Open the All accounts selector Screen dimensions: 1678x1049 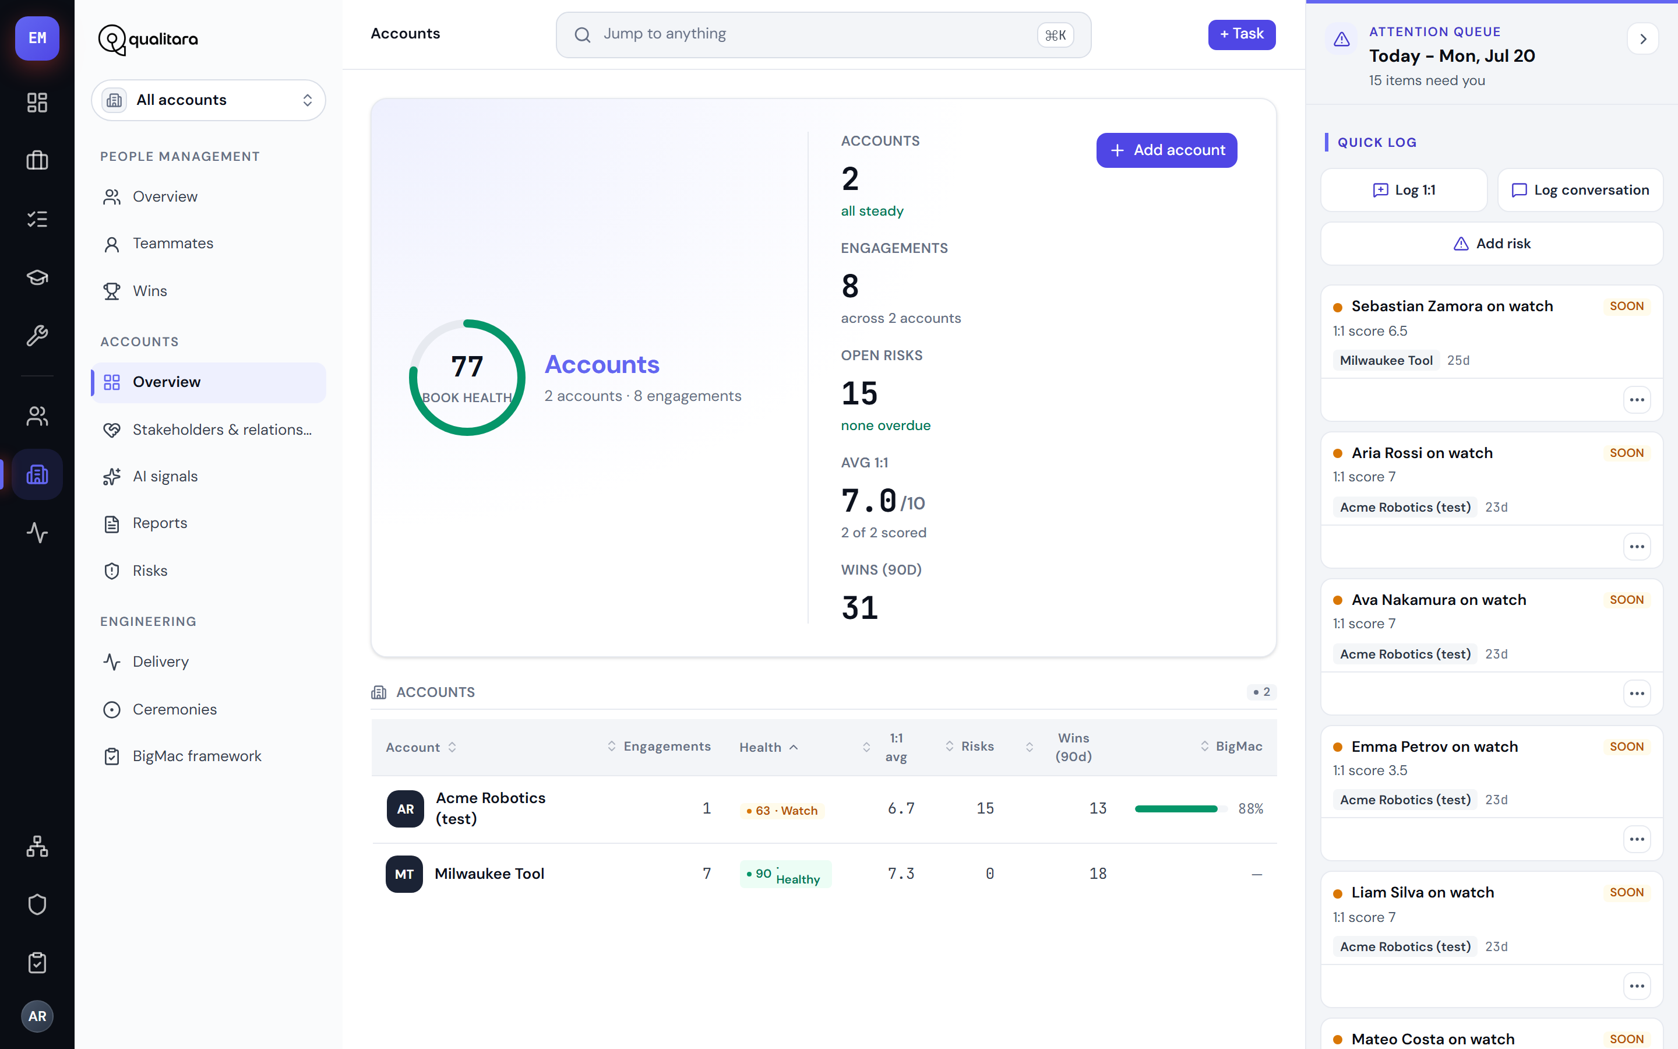click(x=209, y=101)
